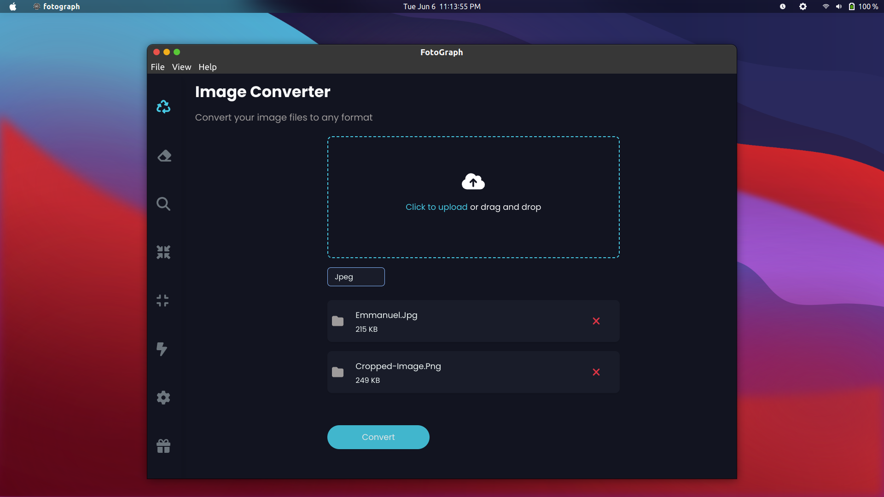This screenshot has height=497, width=884.
Task: Open the settings gear icon
Action: click(163, 398)
